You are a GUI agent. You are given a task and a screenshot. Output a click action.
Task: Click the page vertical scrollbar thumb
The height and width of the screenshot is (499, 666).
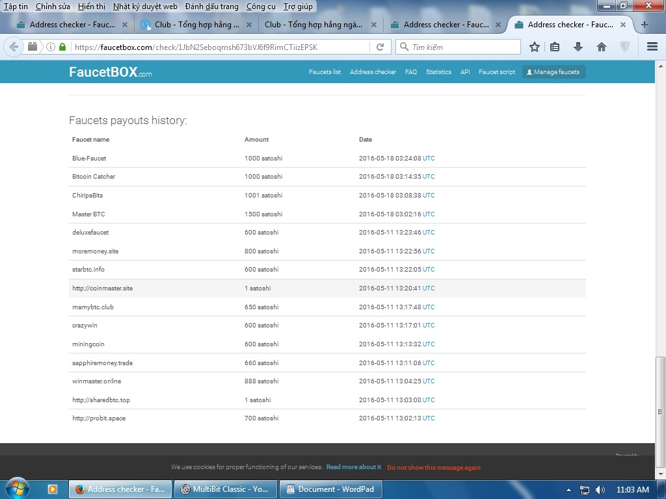[x=660, y=411]
